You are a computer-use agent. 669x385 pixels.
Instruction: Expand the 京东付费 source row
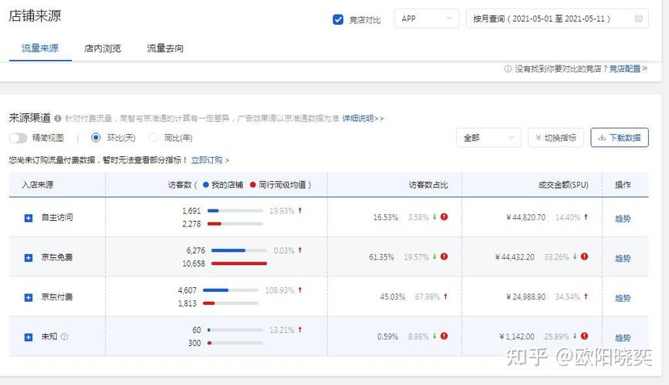pyautogui.click(x=29, y=297)
